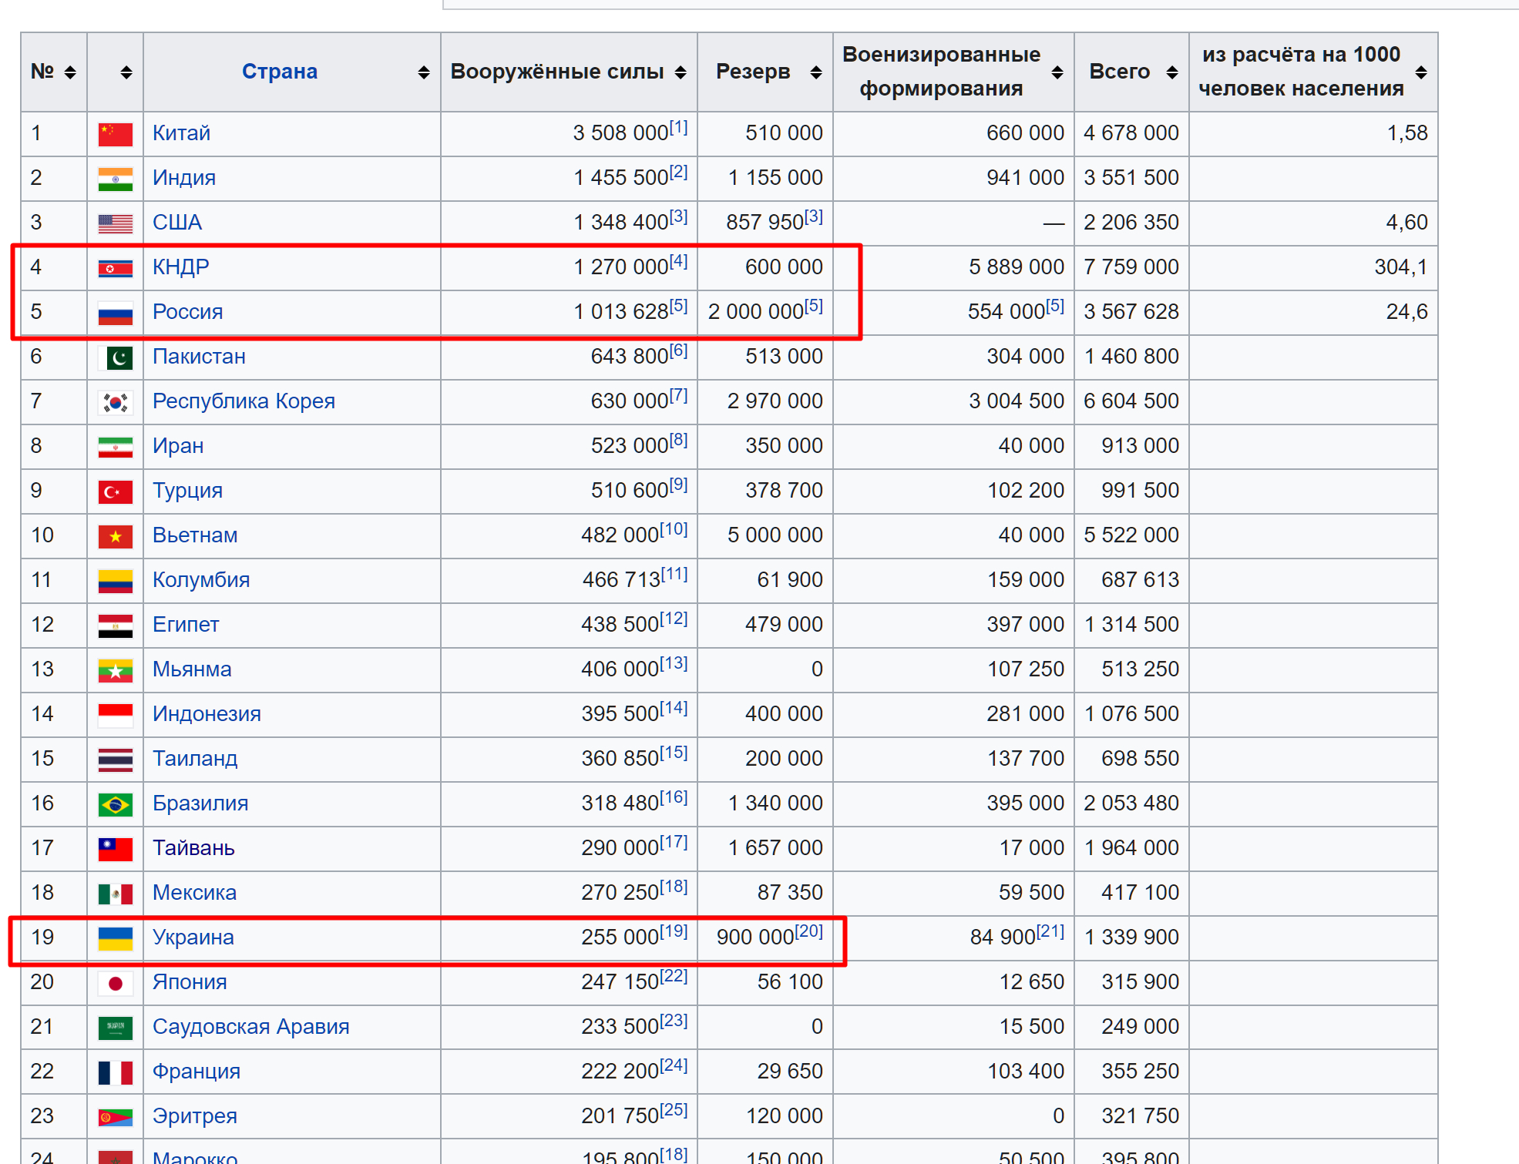Viewport: 1519px width, 1164px height.
Task: Open the Россия country link
Action: point(187,312)
